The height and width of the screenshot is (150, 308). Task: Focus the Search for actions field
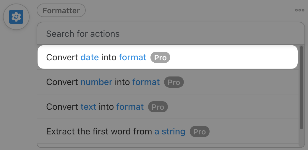[170, 34]
